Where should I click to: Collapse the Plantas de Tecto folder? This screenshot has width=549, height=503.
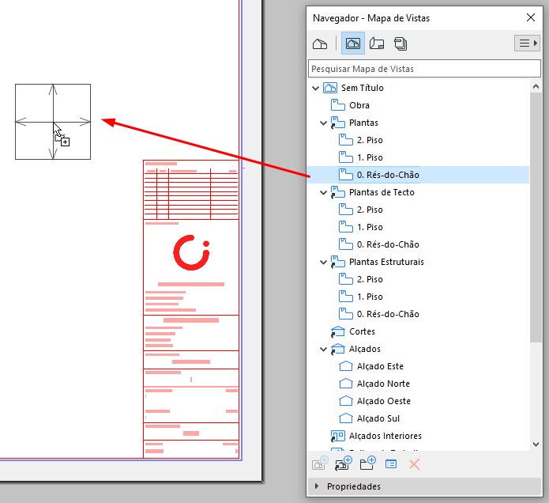pos(323,193)
